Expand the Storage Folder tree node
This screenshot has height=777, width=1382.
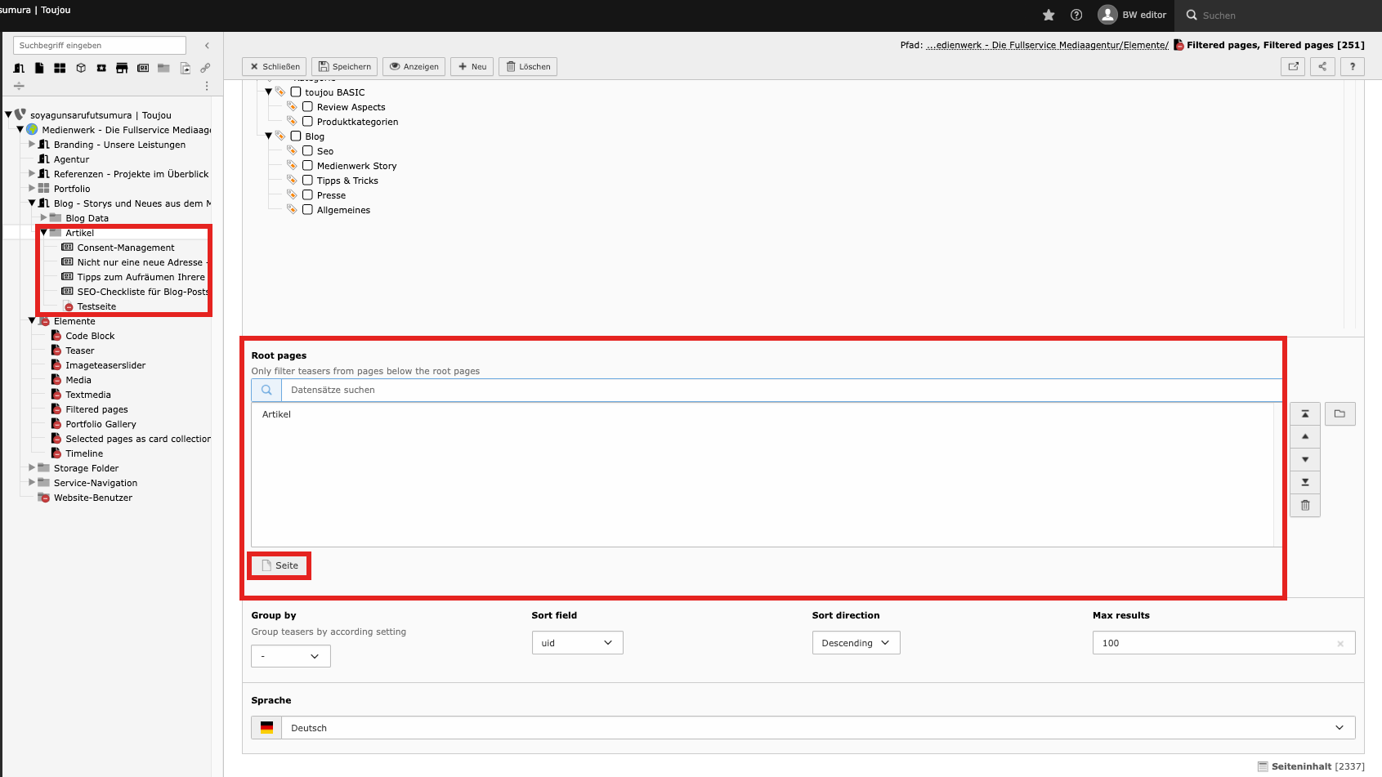point(32,468)
